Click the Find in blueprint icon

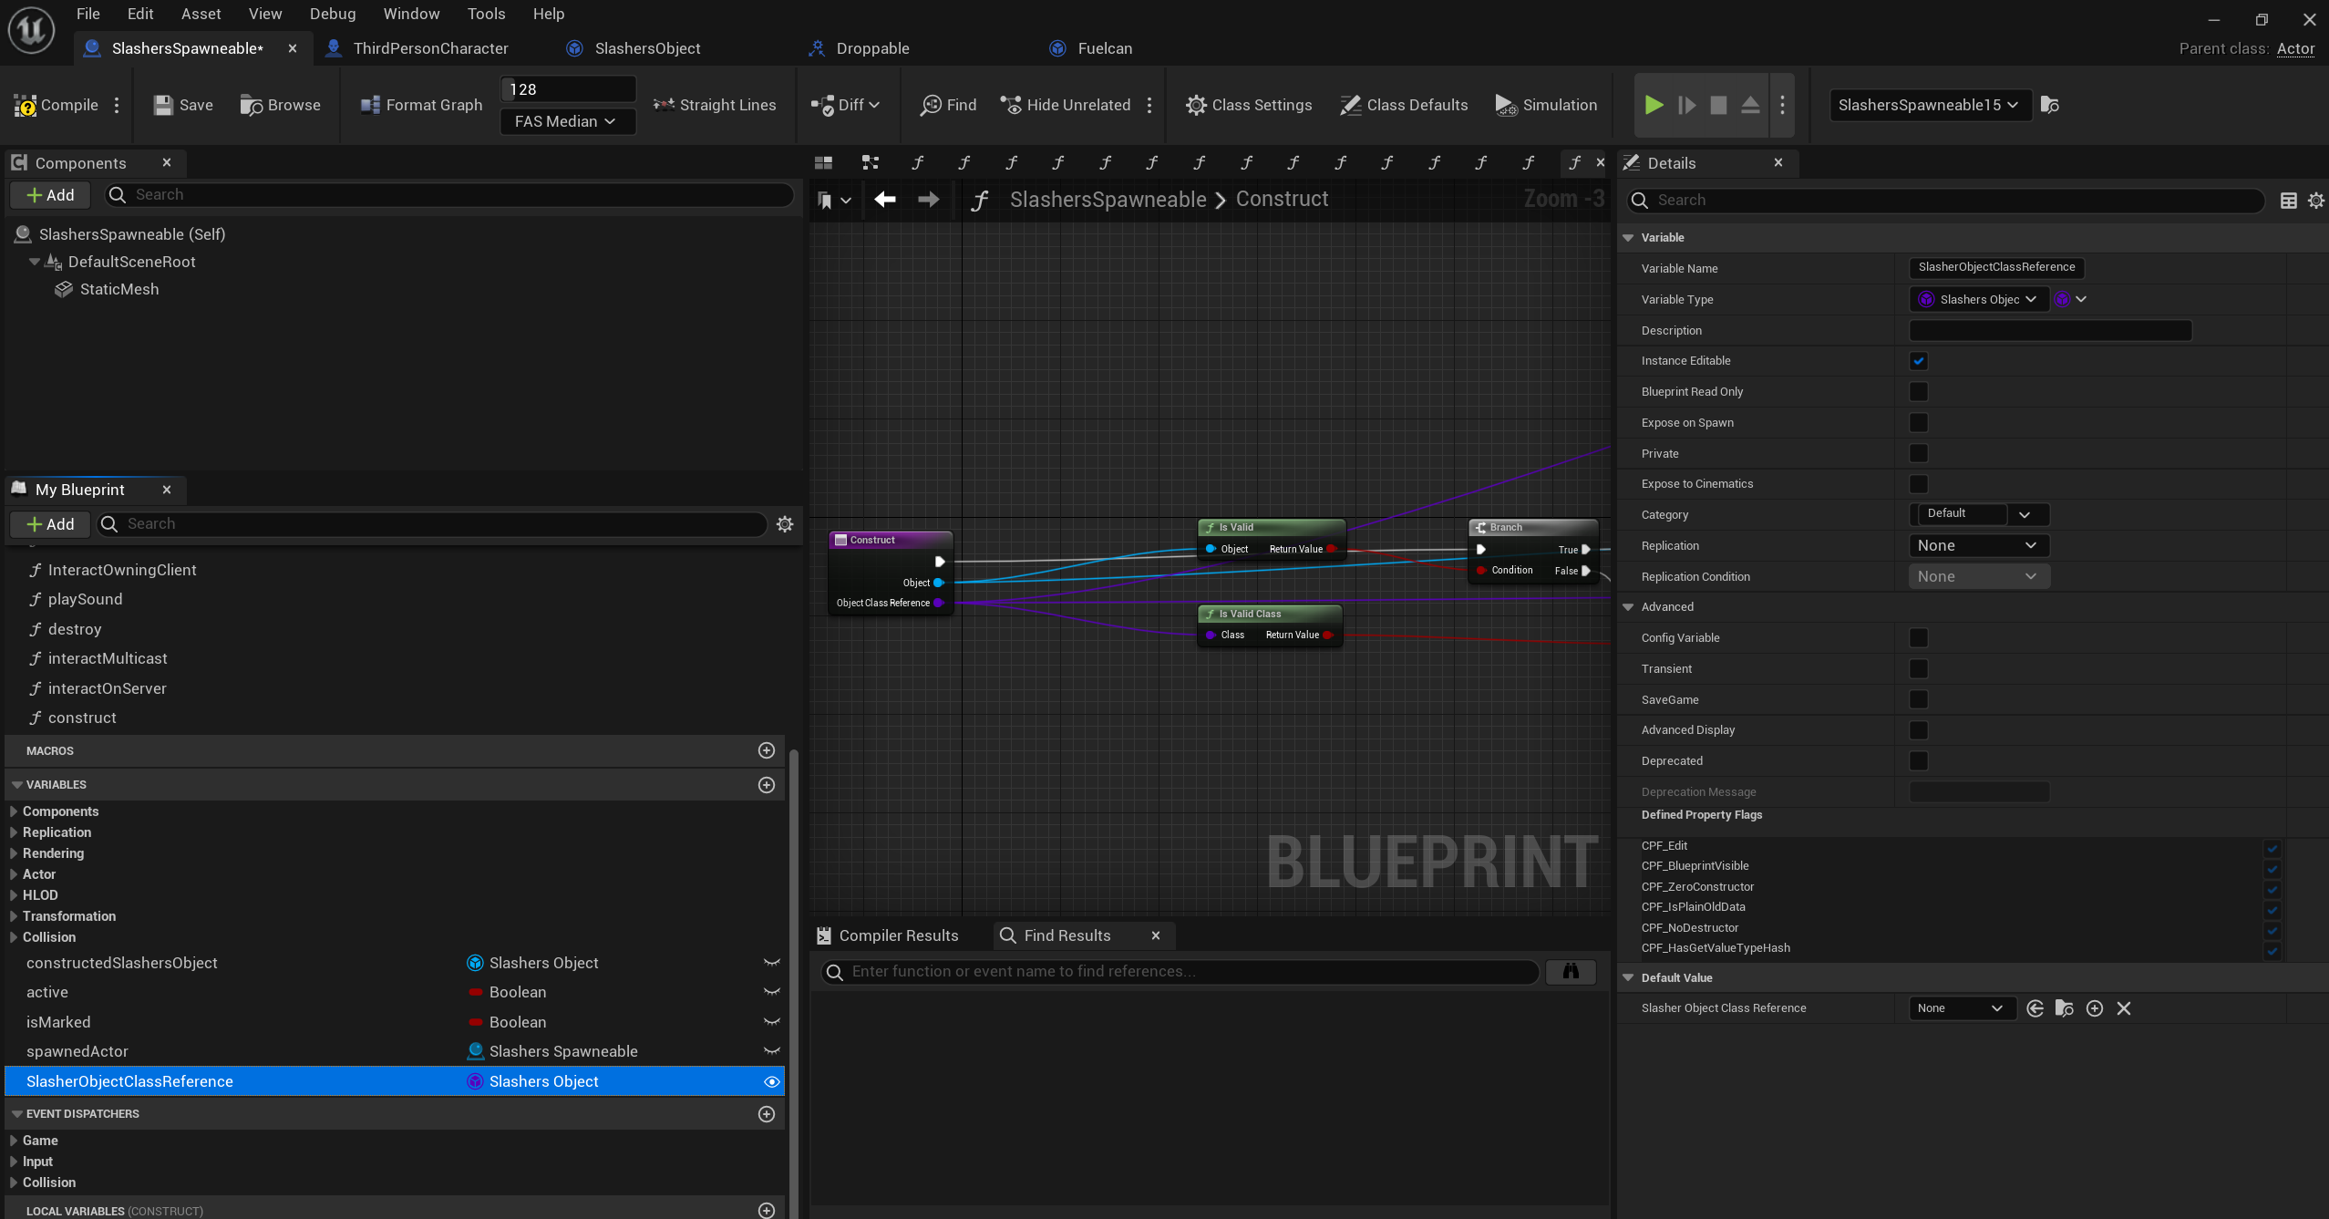click(931, 105)
